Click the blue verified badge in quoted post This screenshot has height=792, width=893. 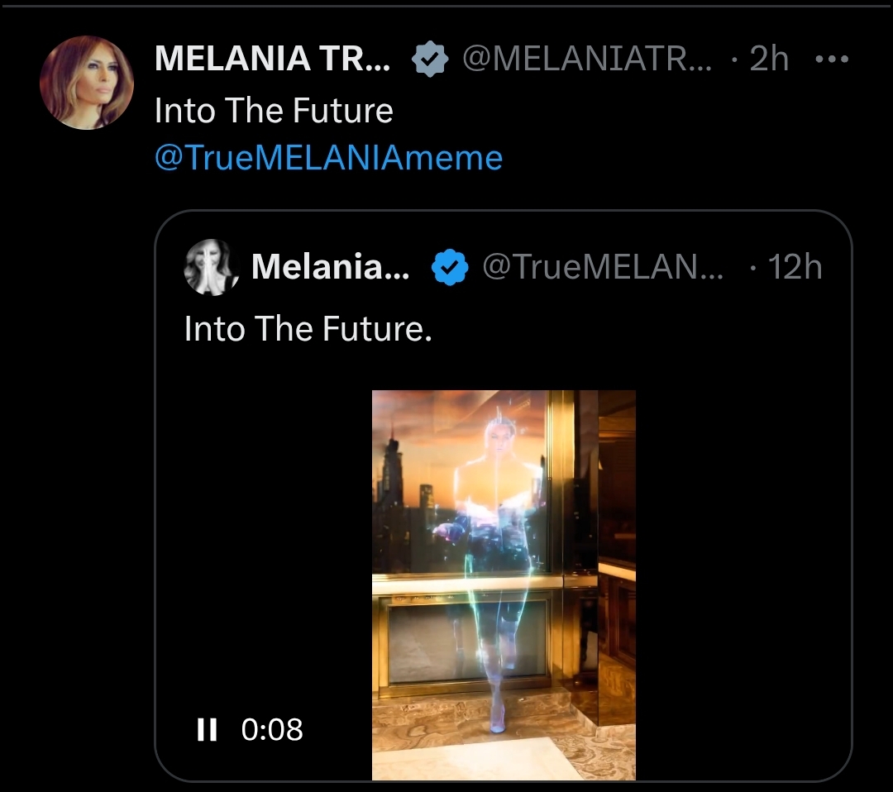(x=451, y=267)
